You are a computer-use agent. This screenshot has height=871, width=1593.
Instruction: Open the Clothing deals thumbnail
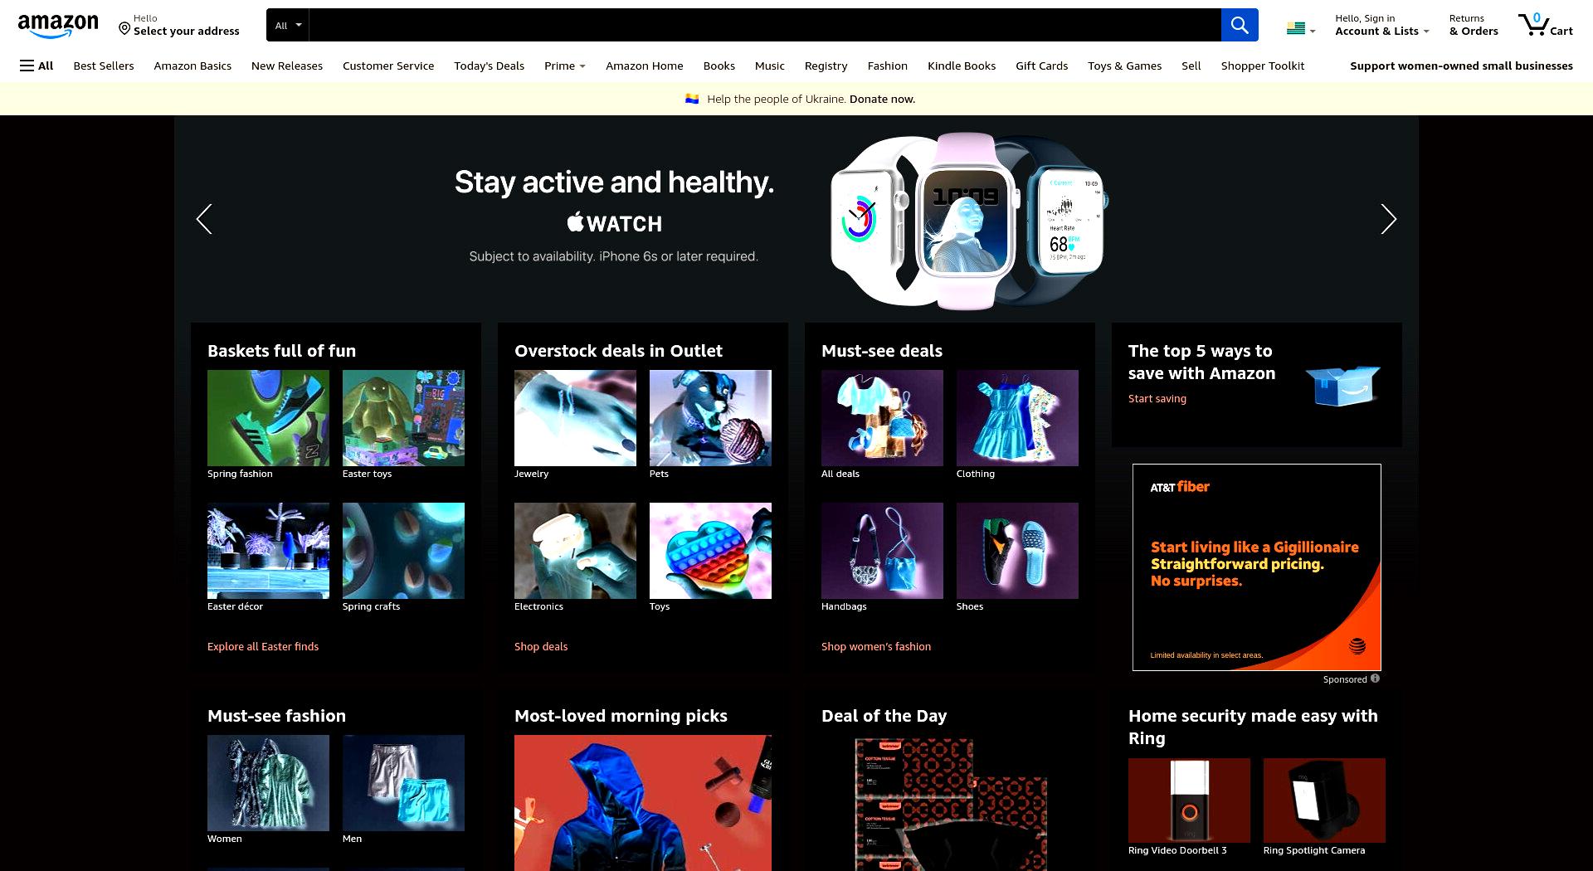[x=1017, y=418]
